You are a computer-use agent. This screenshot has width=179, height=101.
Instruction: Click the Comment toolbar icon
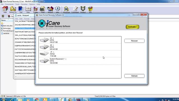click(75, 10)
